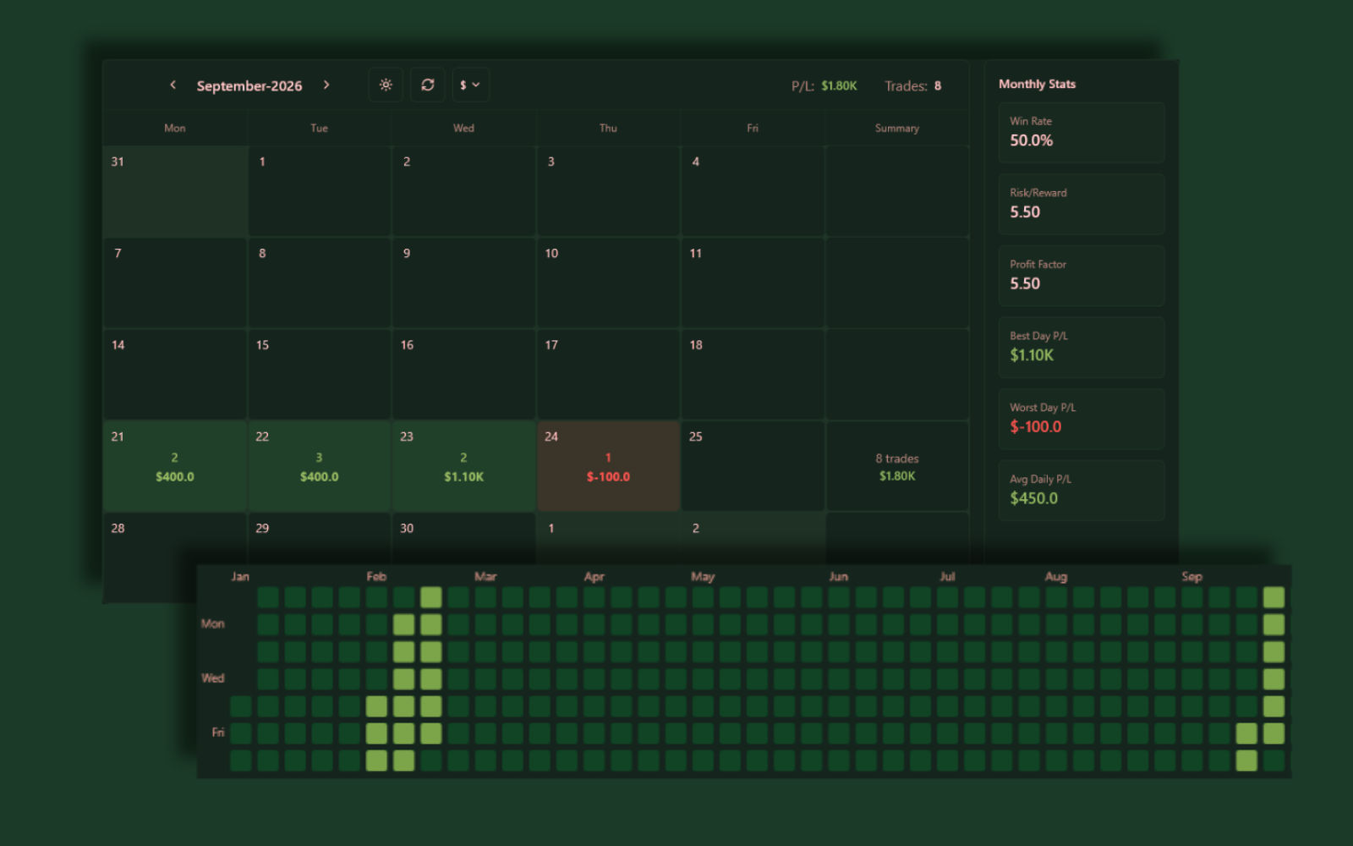1353x846 pixels.
Task: Toggle the light theme sun button
Action: 386,85
